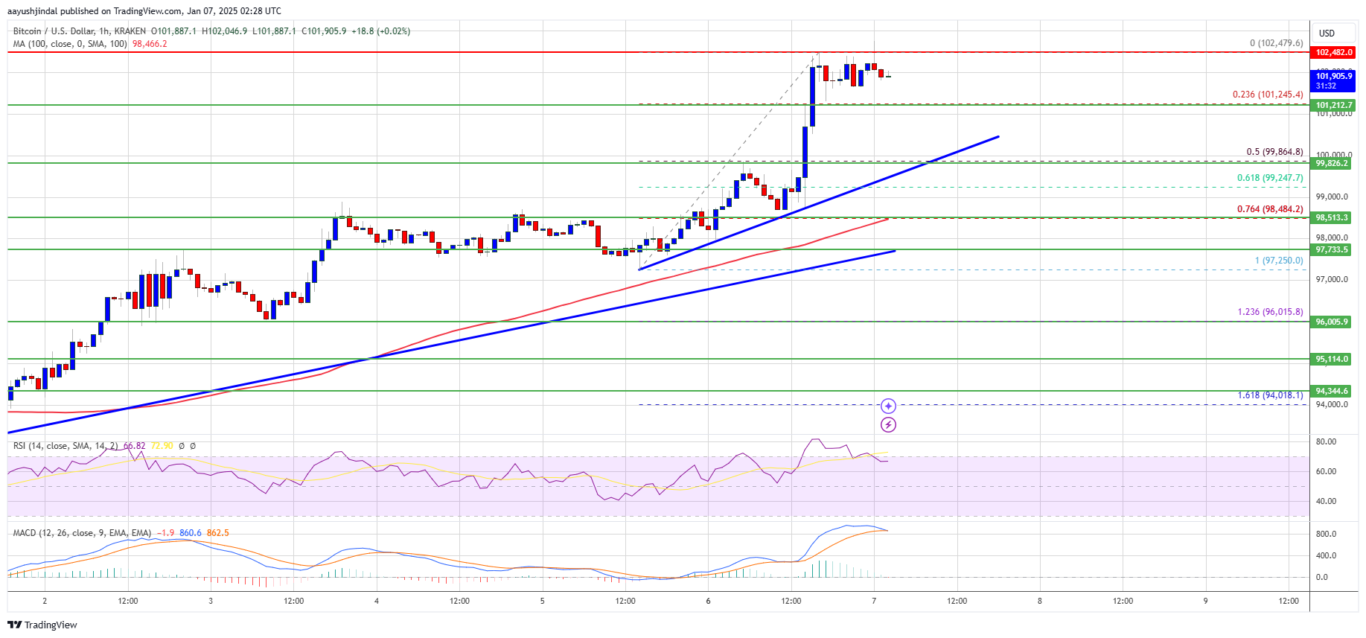Click date label 7 on time axis
Image resolution: width=1366 pixels, height=638 pixels.
tap(874, 601)
